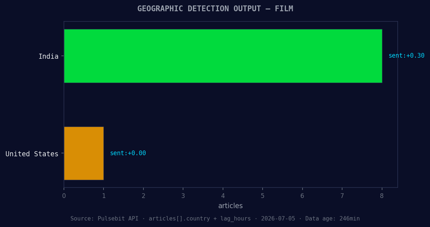Screen dimensions: 430x227
Task: Select the India axis label
Action: point(49,57)
